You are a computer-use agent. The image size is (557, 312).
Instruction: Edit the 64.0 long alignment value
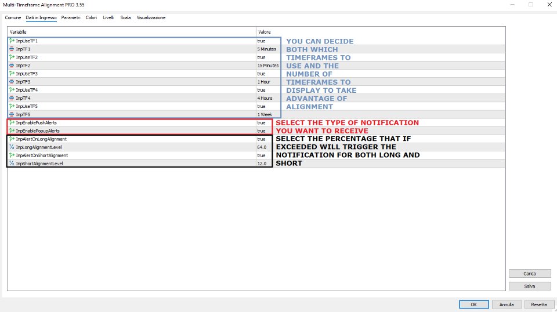click(262, 147)
